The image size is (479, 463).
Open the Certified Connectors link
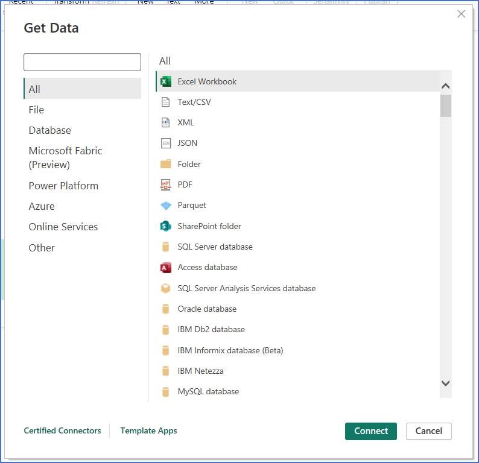point(62,430)
